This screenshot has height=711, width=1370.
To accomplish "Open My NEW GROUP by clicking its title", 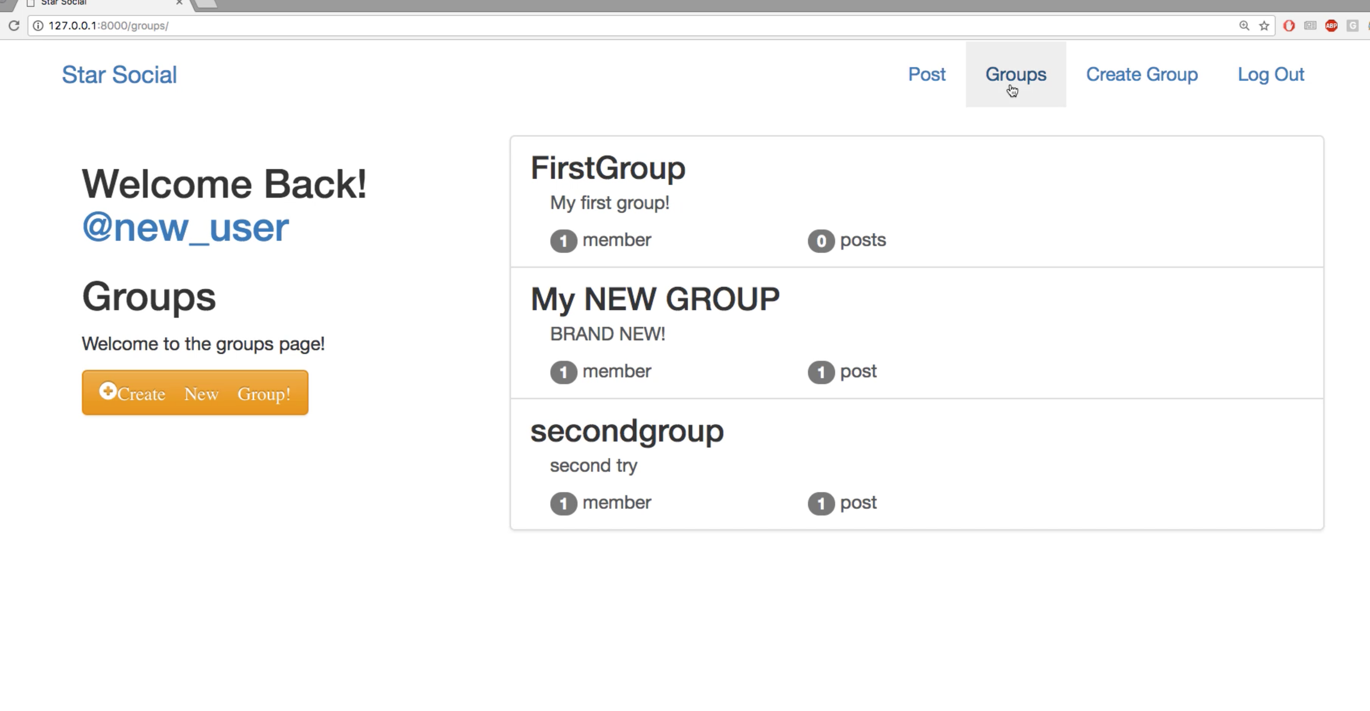I will click(x=655, y=299).
